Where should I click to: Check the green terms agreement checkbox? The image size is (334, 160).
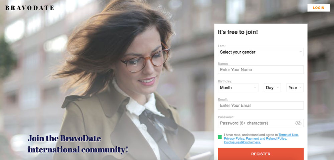click(220, 137)
